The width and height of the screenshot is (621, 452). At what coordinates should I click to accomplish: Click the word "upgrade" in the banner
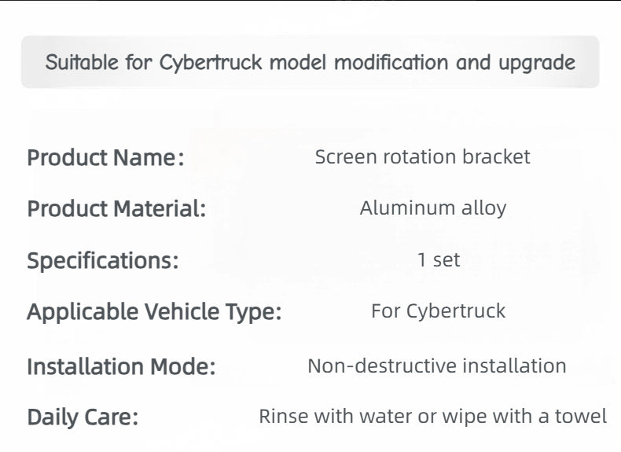tap(537, 63)
